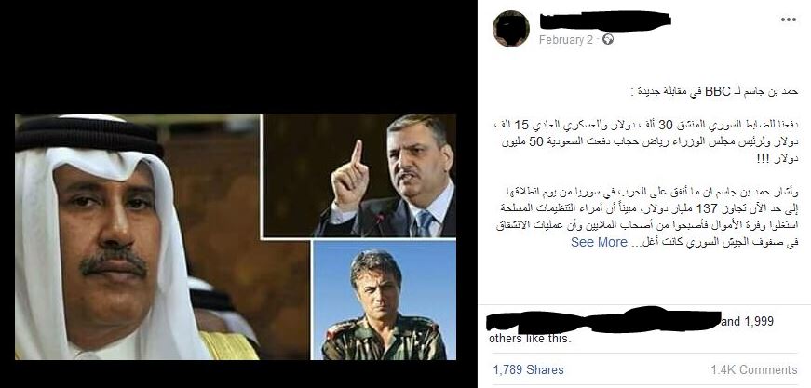Open the redacted round profile avatar
The width and height of the screenshot is (811, 388).
(511, 29)
